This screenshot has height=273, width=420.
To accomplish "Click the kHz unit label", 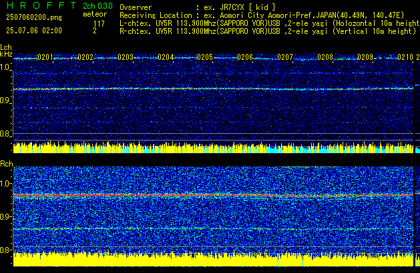I will tap(6, 54).
